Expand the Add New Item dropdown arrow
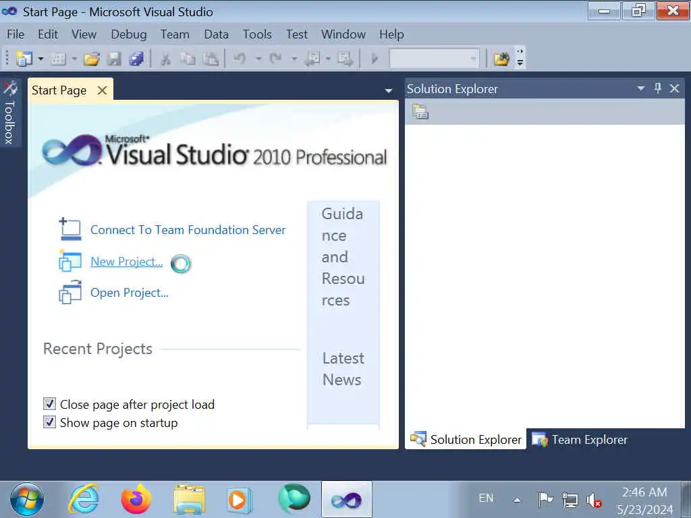Viewport: 691px width, 518px height. pos(74,59)
